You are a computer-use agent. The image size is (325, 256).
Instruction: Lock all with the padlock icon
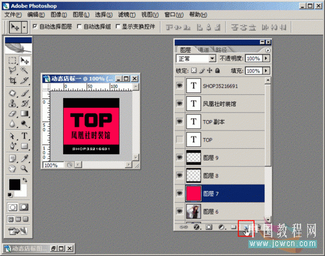pyautogui.click(x=217, y=70)
